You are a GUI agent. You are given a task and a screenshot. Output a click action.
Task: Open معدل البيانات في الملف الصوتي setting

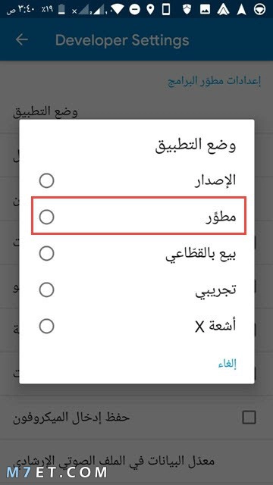(136, 462)
